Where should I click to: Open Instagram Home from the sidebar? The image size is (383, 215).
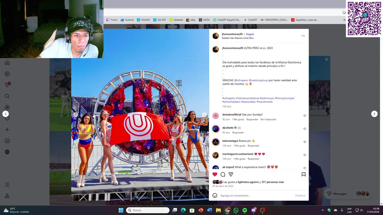pos(7,63)
